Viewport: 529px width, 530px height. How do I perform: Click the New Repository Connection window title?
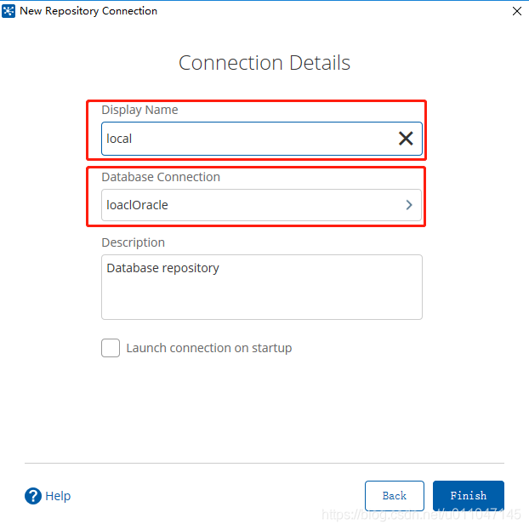tap(88, 11)
